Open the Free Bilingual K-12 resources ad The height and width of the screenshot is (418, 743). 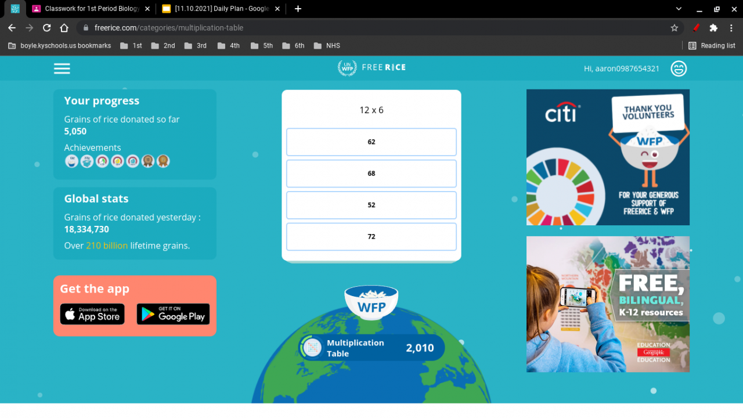coord(608,304)
